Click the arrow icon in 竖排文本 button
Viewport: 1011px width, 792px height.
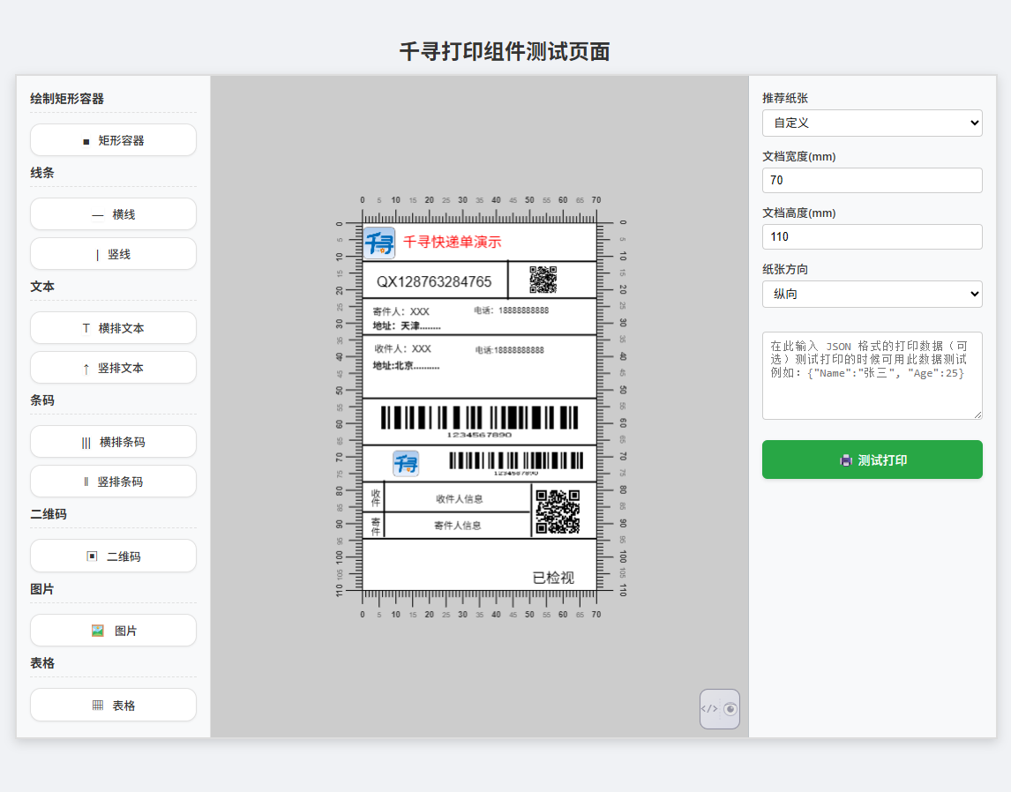(x=86, y=369)
